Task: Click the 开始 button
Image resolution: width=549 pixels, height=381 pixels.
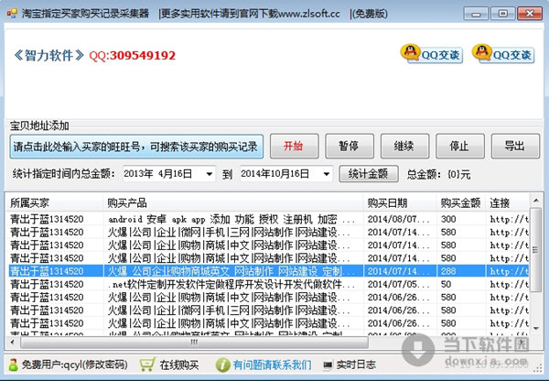Action: [294, 146]
